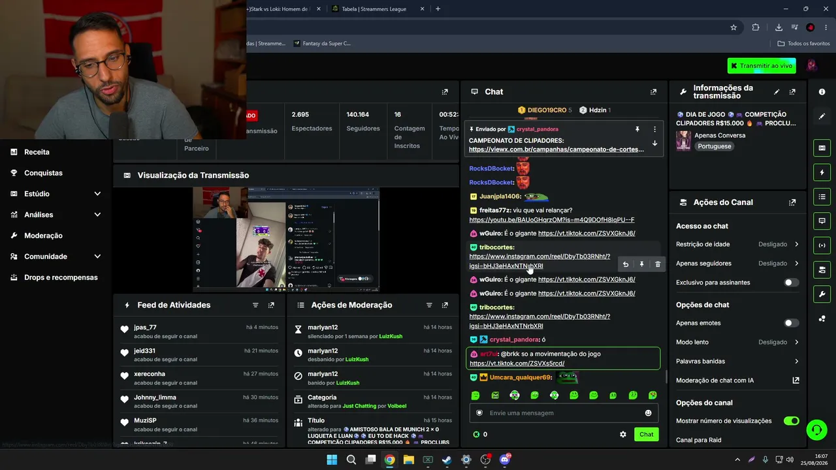The width and height of the screenshot is (836, 470).
Task: Open the info icon in the right rail
Action: tap(822, 92)
